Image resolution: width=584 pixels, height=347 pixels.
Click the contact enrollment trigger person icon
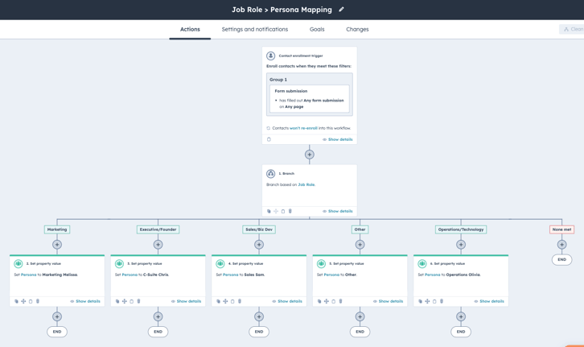[x=271, y=56]
